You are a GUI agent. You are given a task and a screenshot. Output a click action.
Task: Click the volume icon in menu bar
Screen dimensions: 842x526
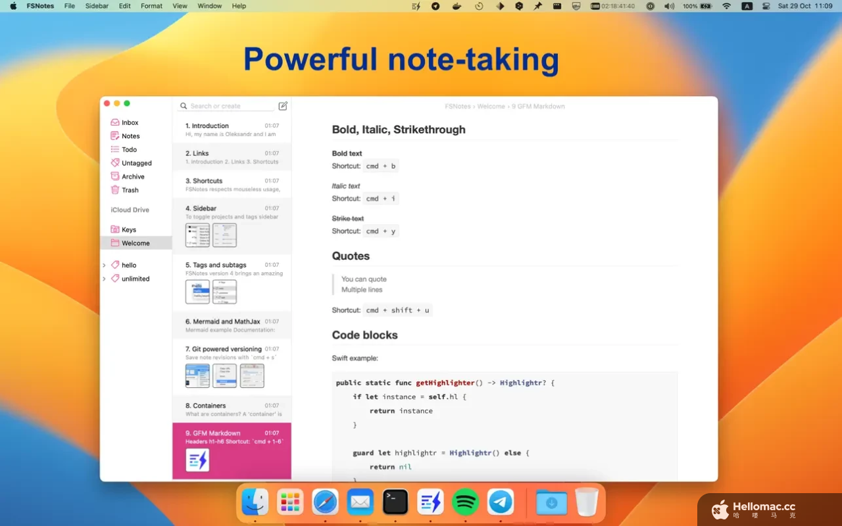coord(669,6)
